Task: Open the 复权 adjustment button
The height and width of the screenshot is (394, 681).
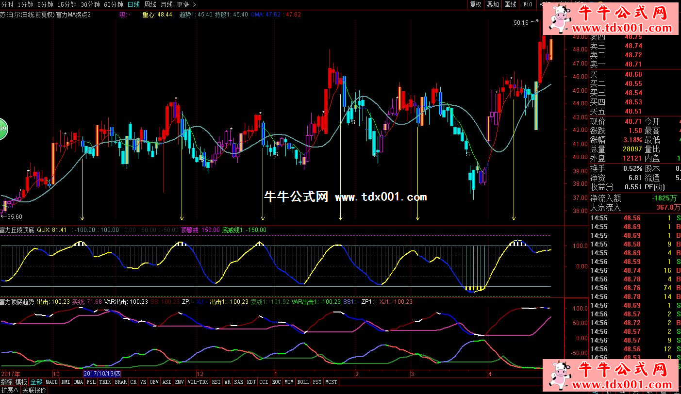Action: tap(476, 4)
